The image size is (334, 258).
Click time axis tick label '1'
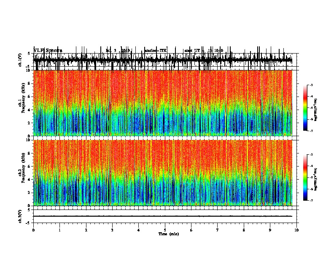click(x=59, y=230)
